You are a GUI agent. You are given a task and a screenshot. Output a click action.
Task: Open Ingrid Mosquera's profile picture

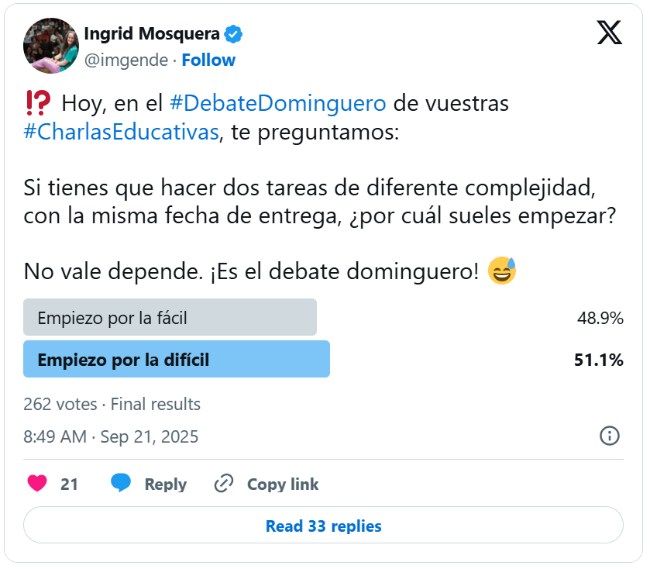coord(51,46)
